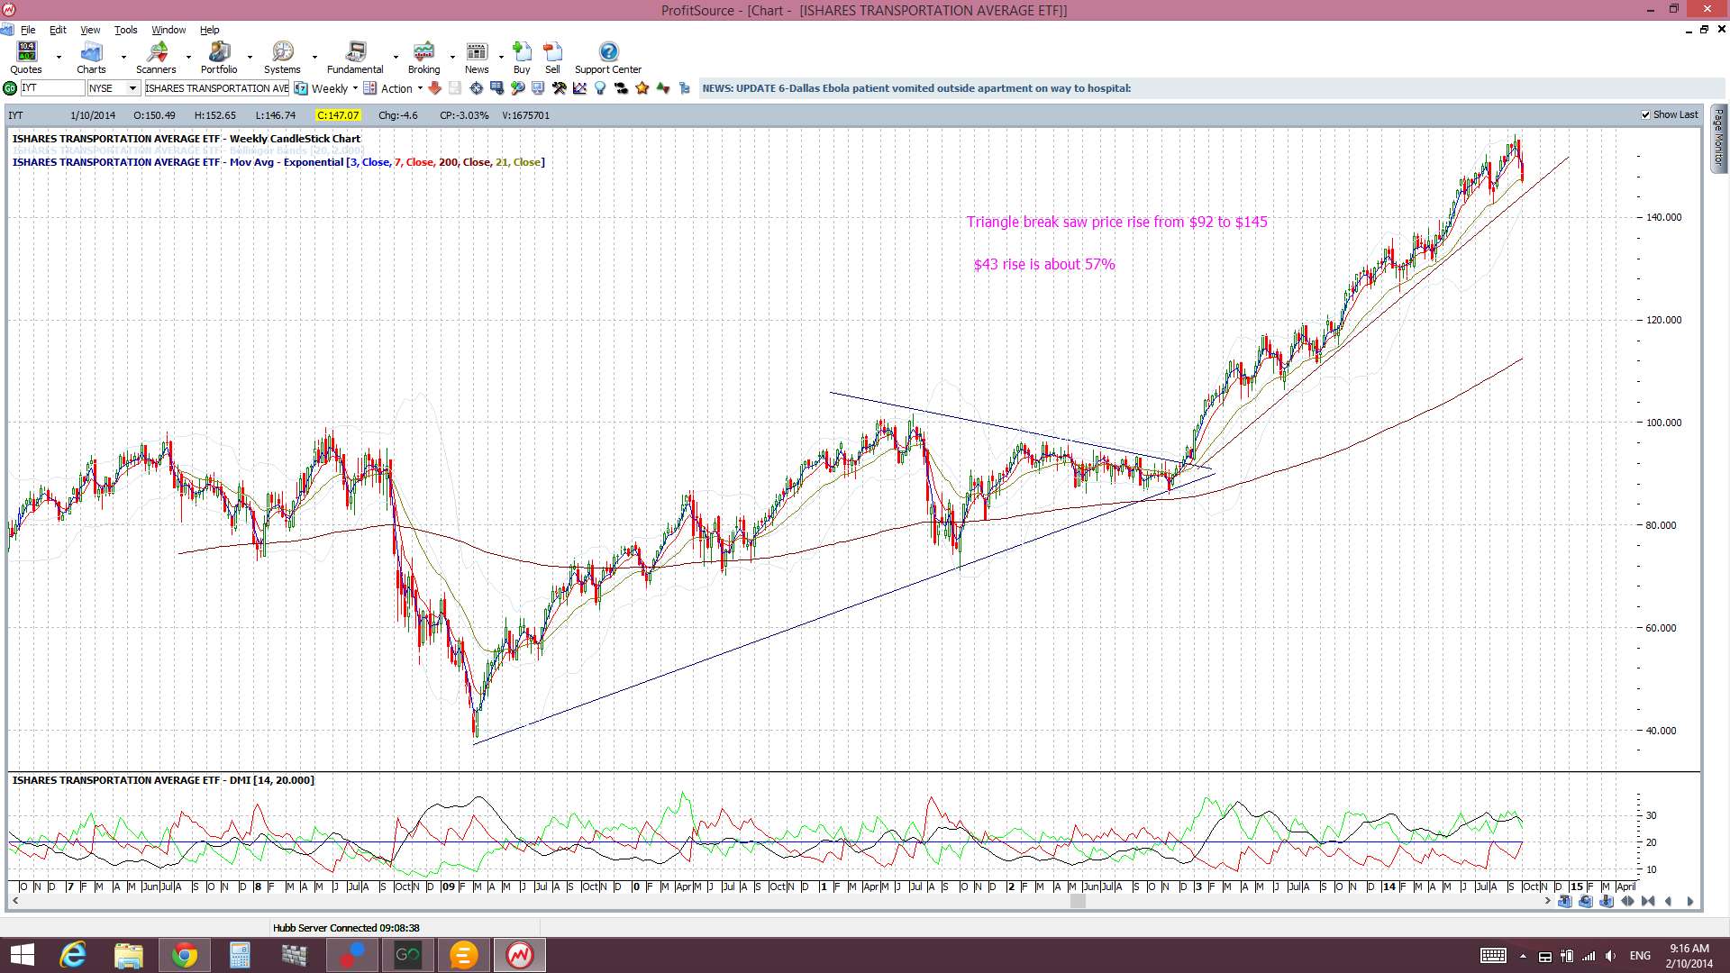The height and width of the screenshot is (973, 1730).
Task: Open the Calculator from the taskbar
Action: pos(240,955)
